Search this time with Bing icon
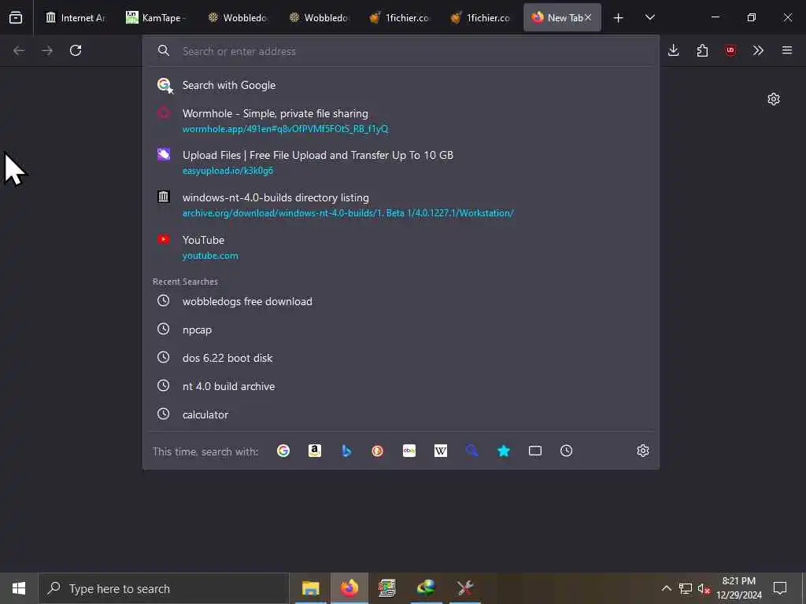This screenshot has height=604, width=806. point(346,451)
